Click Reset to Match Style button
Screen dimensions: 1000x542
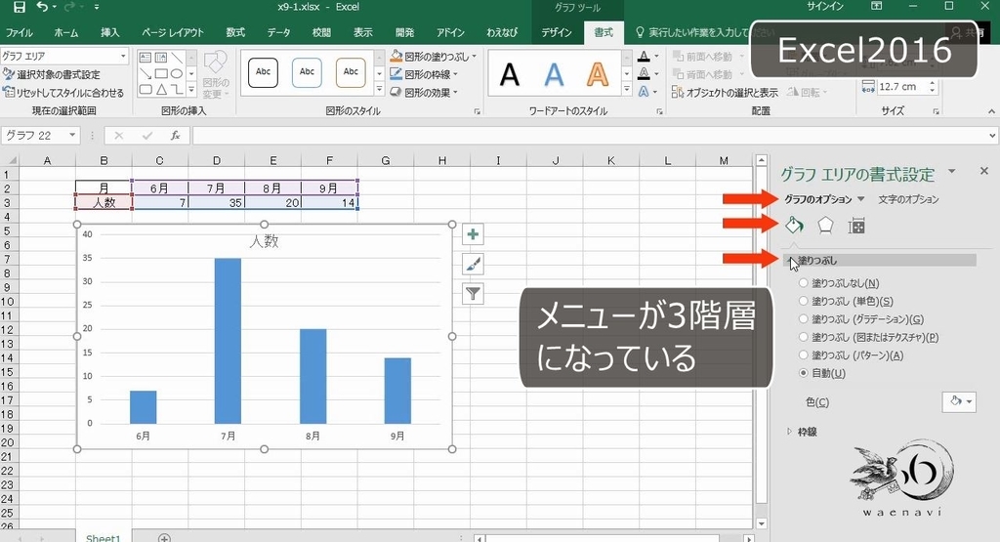click(x=63, y=93)
